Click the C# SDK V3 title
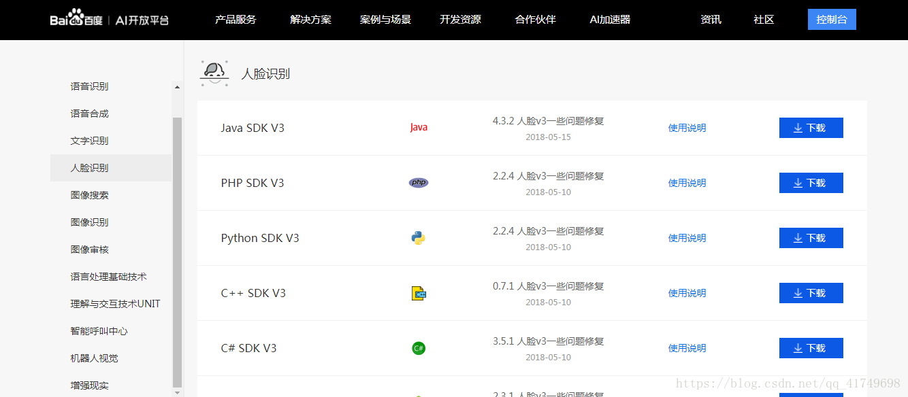The image size is (908, 397). coord(248,348)
